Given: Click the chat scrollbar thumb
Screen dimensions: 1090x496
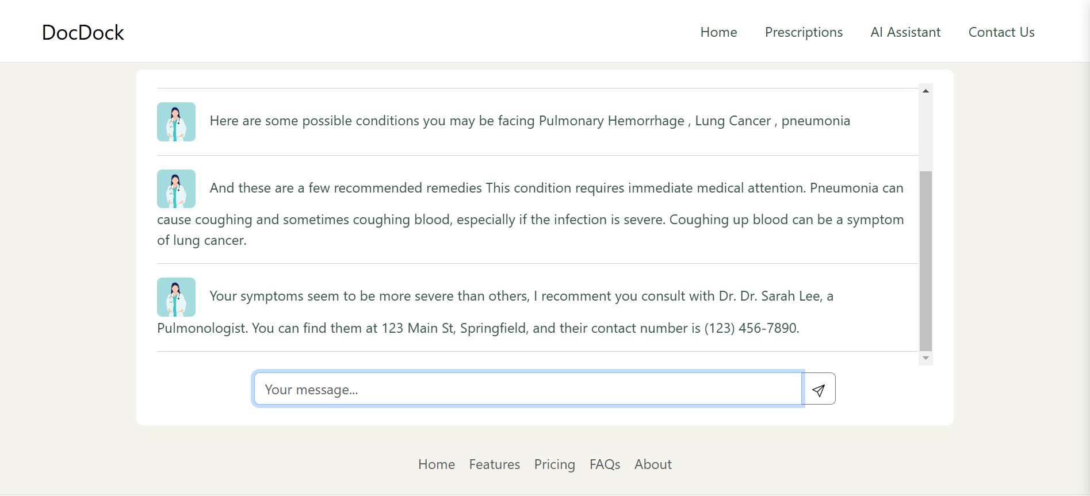Looking at the screenshot, I should point(925,260).
